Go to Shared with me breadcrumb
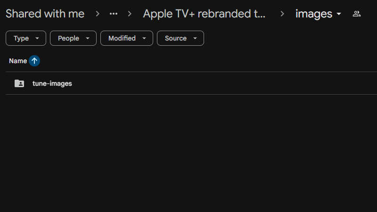 coord(45,14)
